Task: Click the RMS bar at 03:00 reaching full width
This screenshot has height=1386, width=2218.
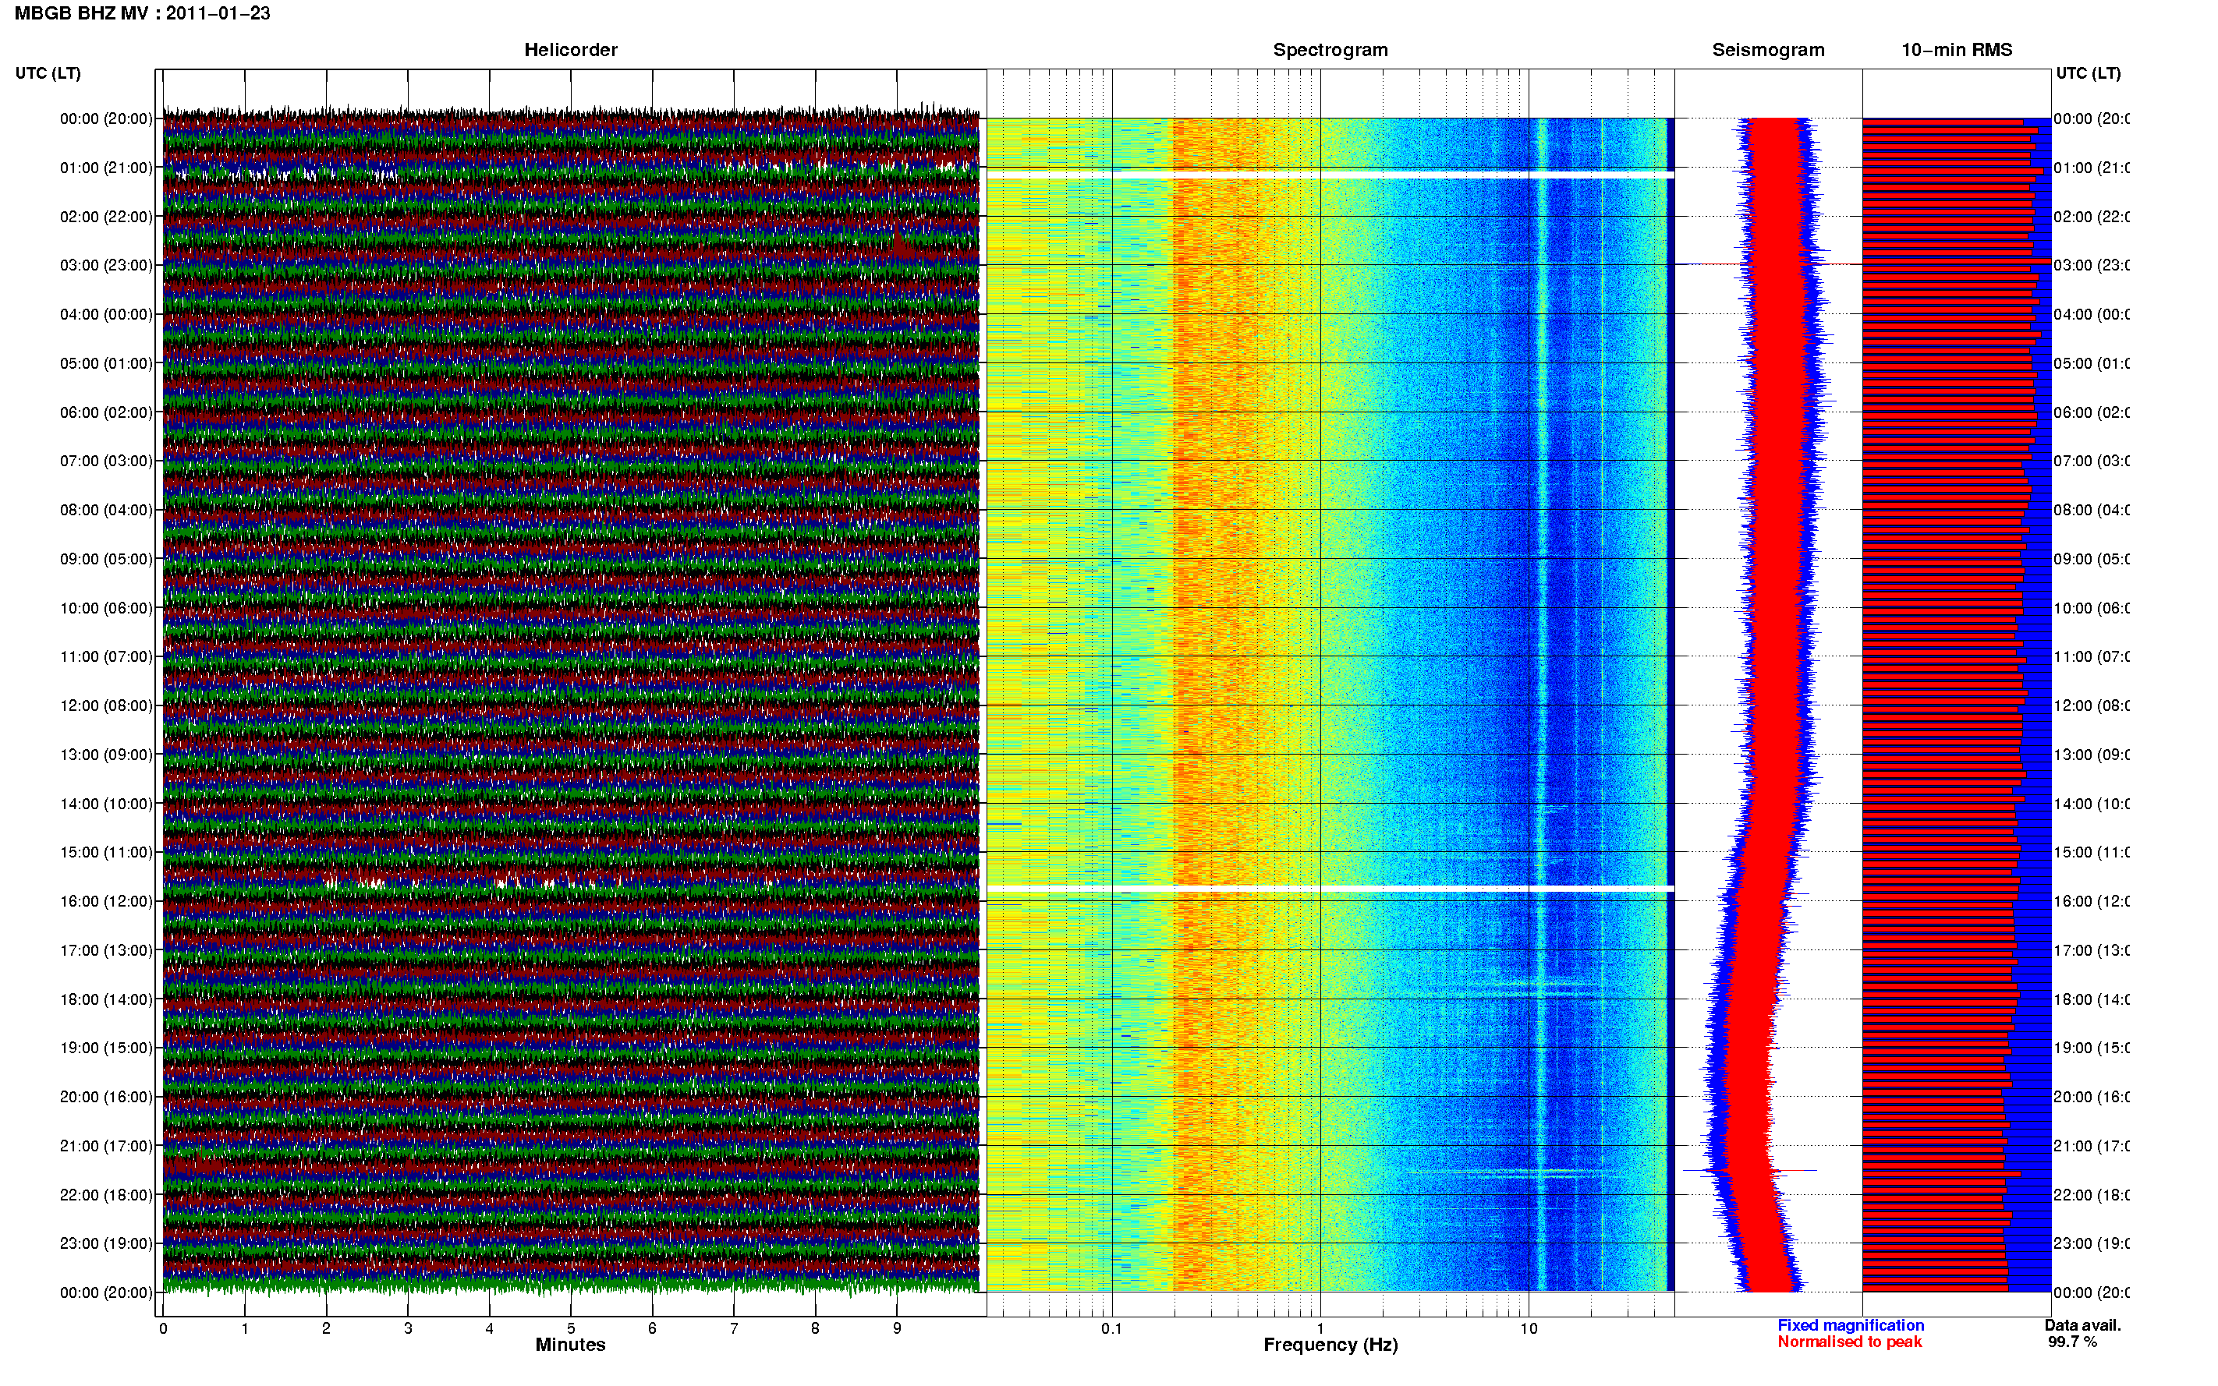Action: (x=1956, y=261)
